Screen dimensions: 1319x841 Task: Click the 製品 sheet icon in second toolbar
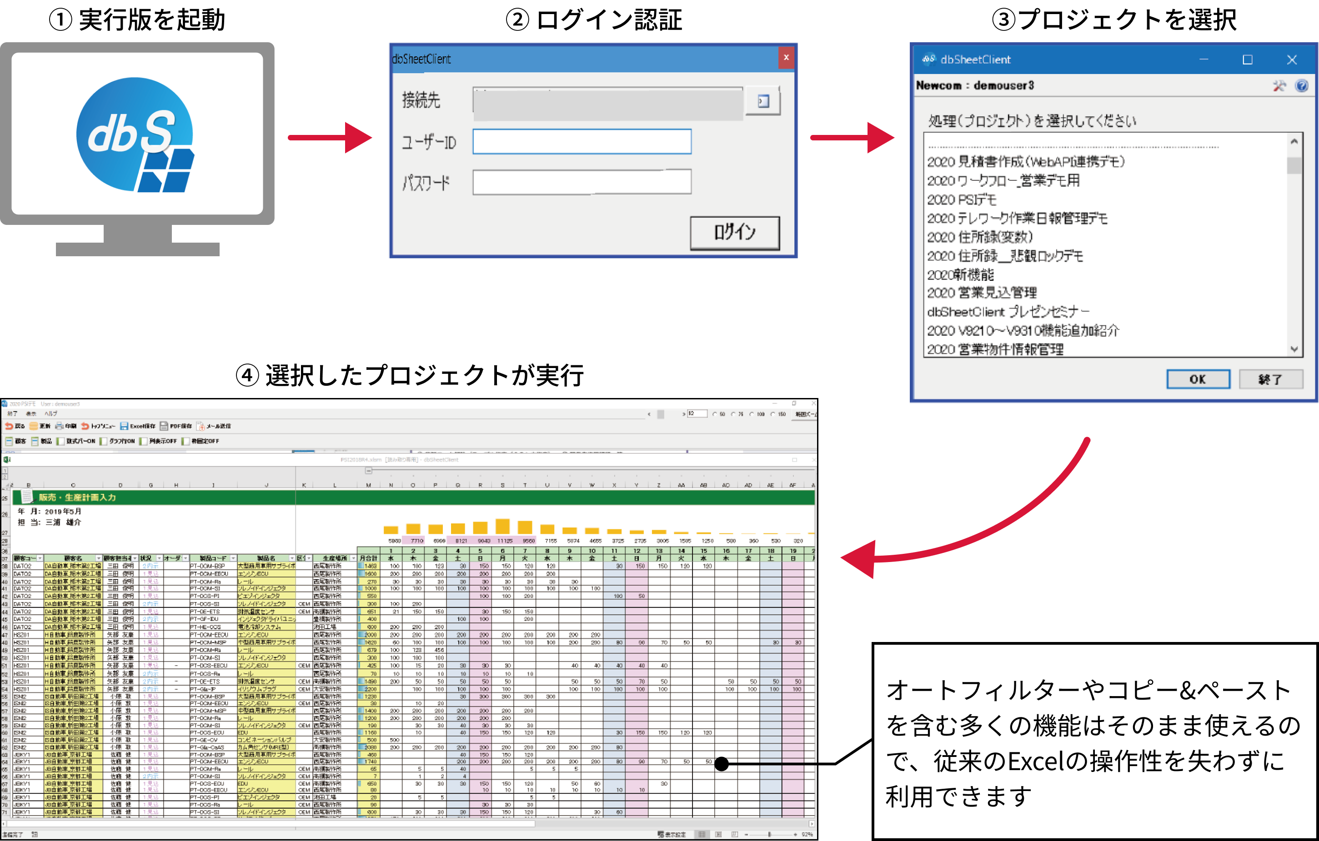(35, 441)
